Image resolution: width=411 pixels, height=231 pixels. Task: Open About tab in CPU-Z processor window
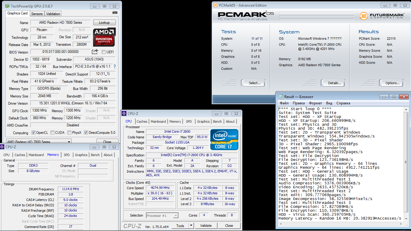[230, 122]
